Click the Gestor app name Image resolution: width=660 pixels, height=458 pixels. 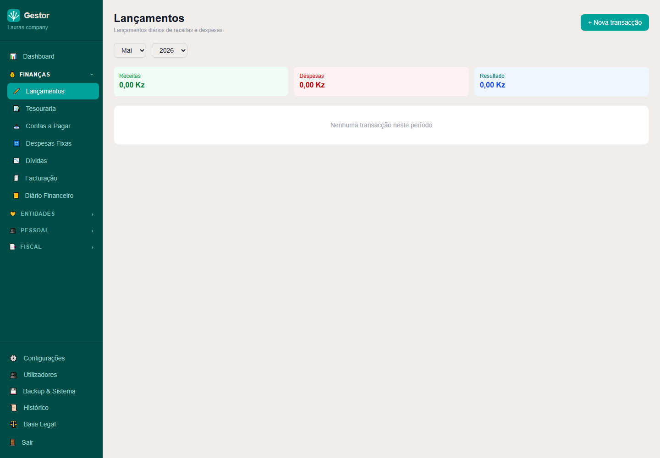(37, 16)
